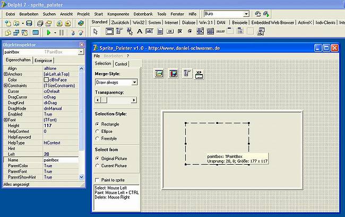Click the Open project toolbar icon
The height and width of the screenshot is (217, 345).
[x=48, y=23]
